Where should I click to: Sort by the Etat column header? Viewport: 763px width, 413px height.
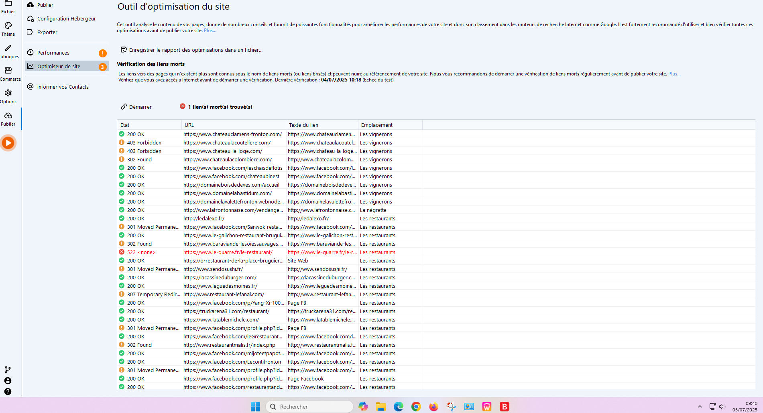pos(149,125)
